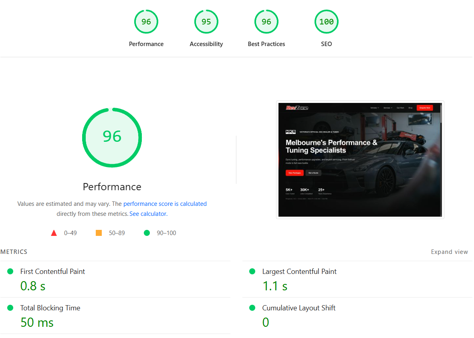
Task: Click the green dot beside Largest Contentful Paint
Action: [x=252, y=271]
